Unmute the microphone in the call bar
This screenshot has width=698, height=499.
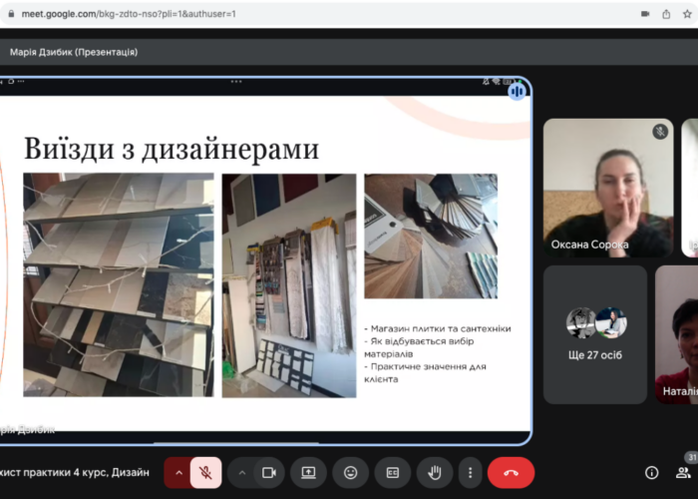pyautogui.click(x=206, y=472)
